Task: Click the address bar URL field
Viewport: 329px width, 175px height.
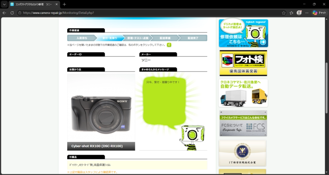Action: (x=151, y=13)
